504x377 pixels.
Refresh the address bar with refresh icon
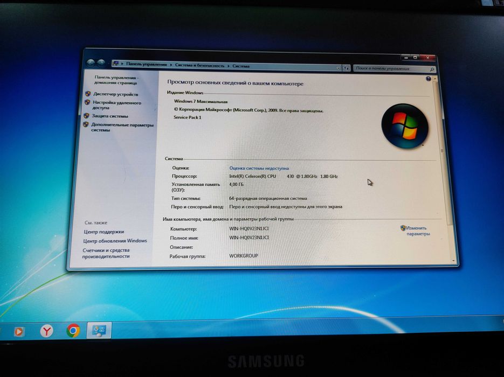(346, 68)
